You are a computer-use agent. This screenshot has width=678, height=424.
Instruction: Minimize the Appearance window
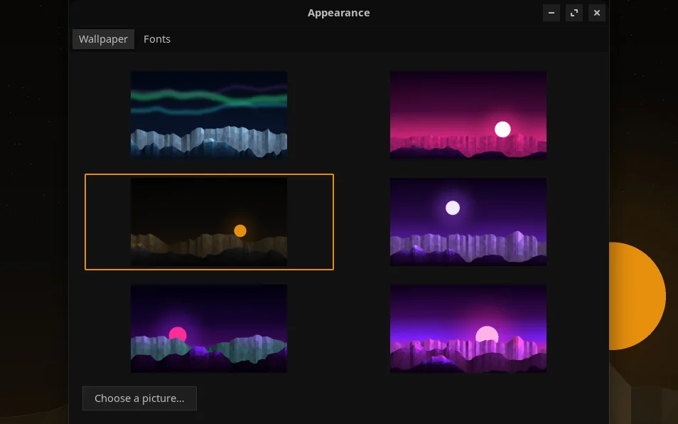point(551,13)
